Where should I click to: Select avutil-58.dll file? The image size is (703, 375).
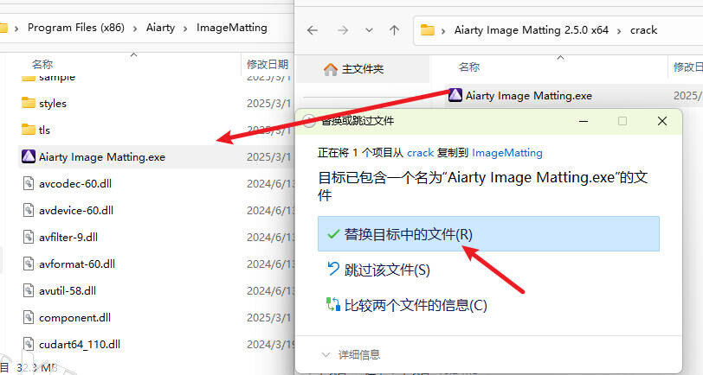click(68, 291)
